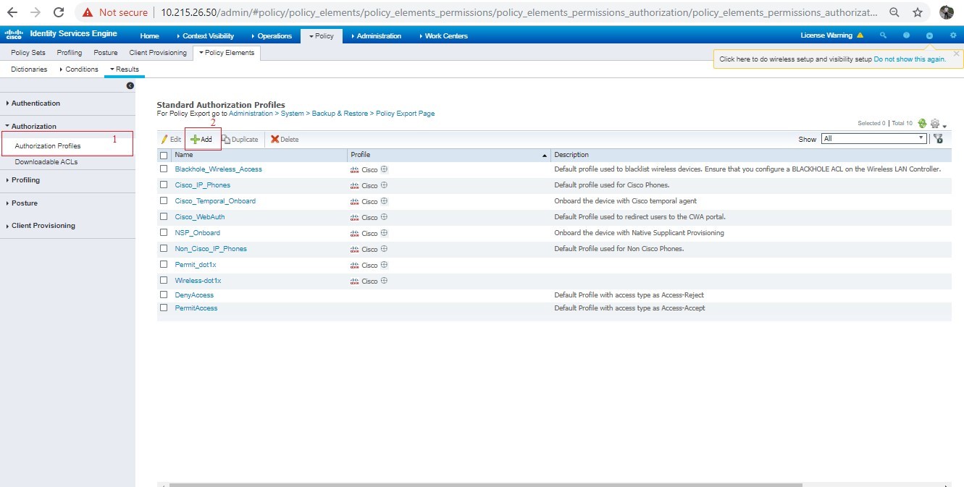This screenshot has width=964, height=487.
Task: Open the DenyAccess profile link
Action: pos(194,295)
